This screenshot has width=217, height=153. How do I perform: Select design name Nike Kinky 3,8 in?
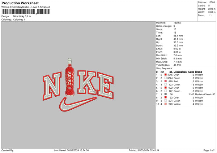click(22, 16)
